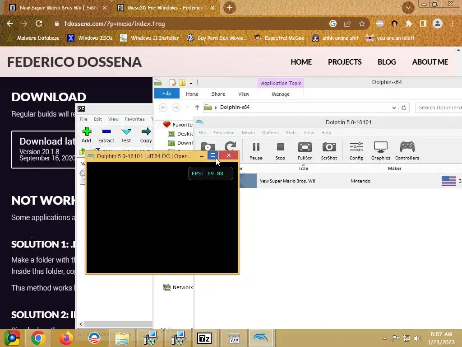Take a screenshot with ScrShot icon
This screenshot has width=462, height=347.
coord(329,151)
